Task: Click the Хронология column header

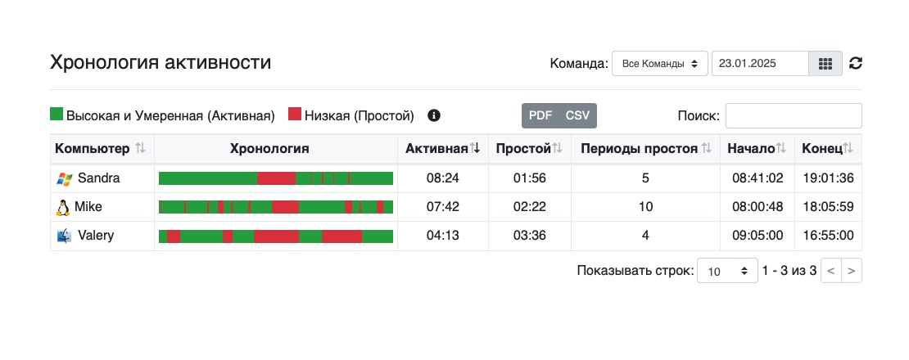Action: tap(269, 149)
